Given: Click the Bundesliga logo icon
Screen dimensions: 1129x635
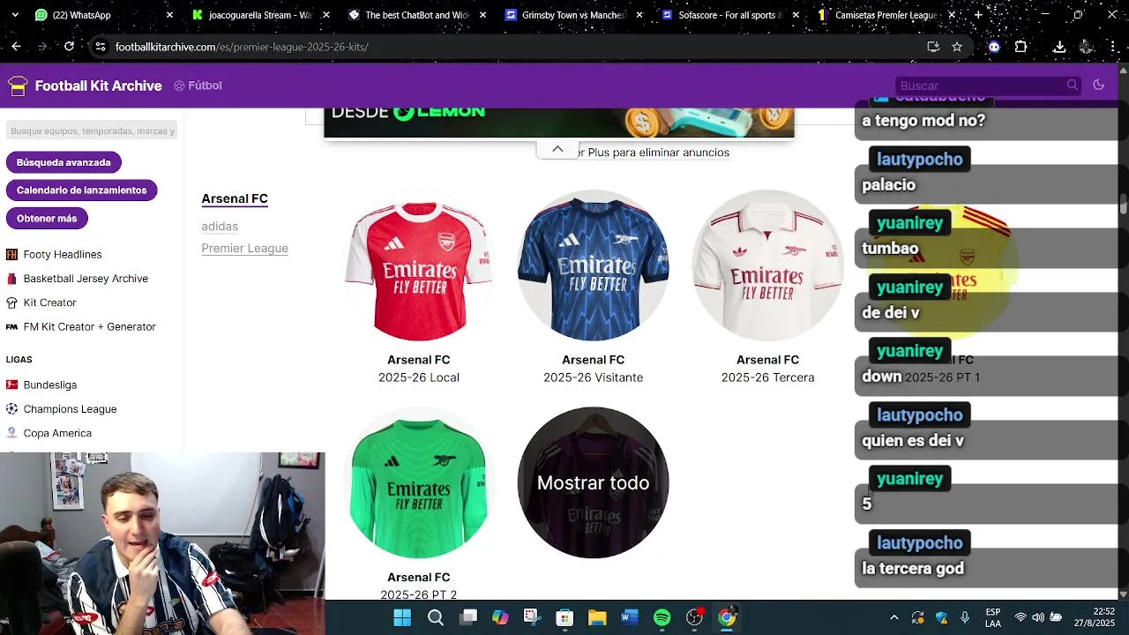Looking at the screenshot, I should pyautogui.click(x=11, y=385).
